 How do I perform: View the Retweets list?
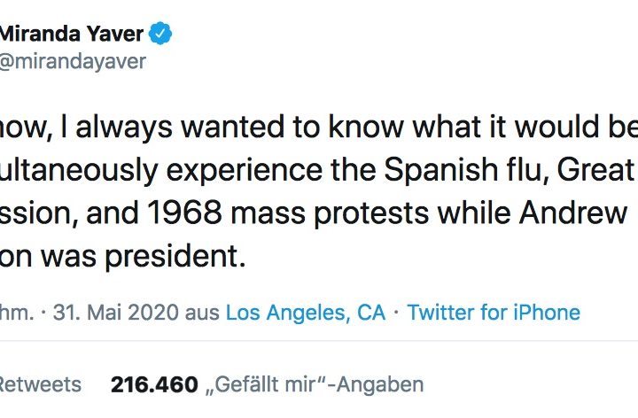(40, 384)
